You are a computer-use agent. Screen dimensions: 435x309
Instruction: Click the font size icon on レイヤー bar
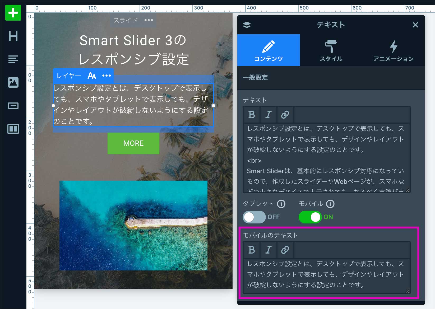[x=92, y=76]
